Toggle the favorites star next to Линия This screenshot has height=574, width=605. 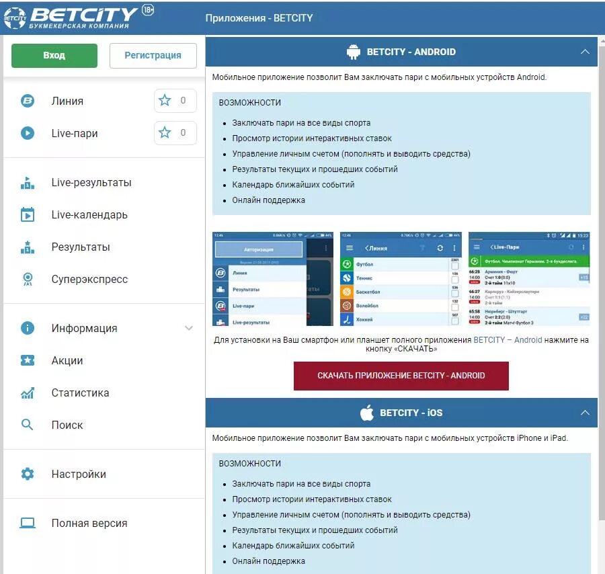click(x=165, y=100)
